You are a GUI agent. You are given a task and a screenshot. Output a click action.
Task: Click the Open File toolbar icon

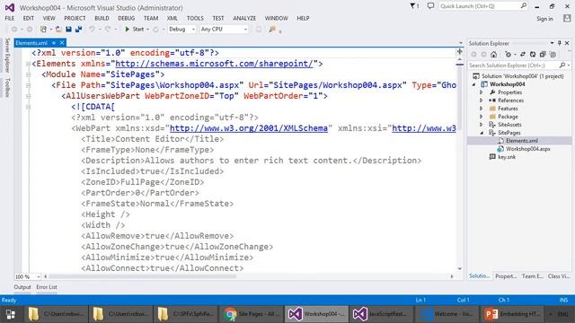pos(58,29)
